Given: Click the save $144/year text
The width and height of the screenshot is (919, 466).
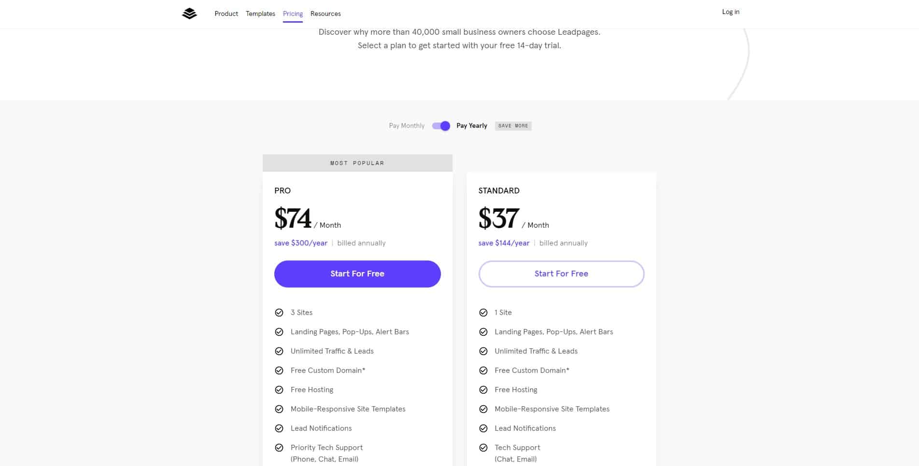Looking at the screenshot, I should (504, 243).
